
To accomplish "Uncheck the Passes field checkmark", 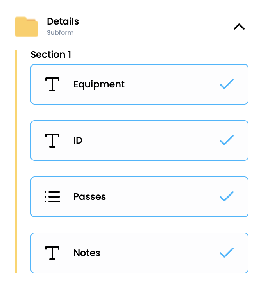I will coord(227,196).
